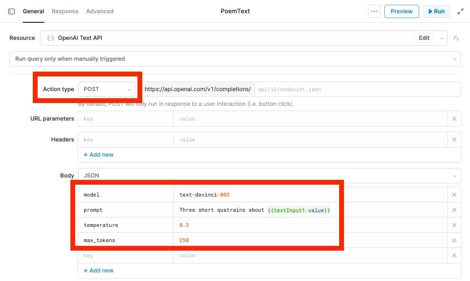Click the fx dynamic resource icon
Viewport: 470px width, 281px height.
point(456,38)
